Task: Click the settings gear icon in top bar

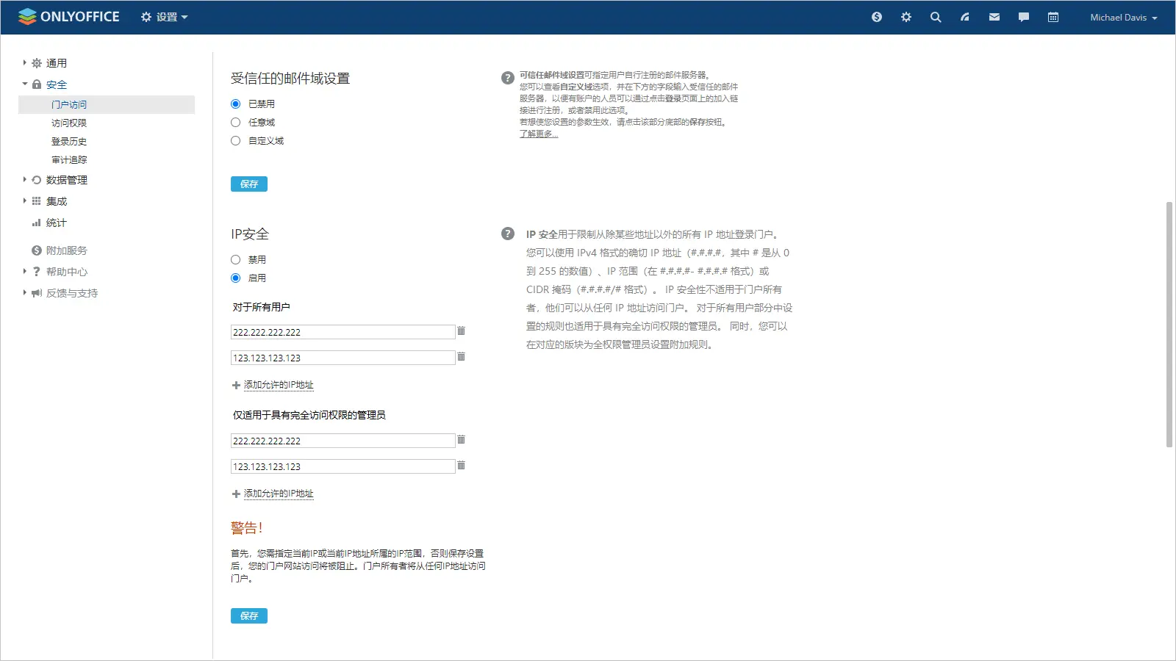Action: point(906,17)
